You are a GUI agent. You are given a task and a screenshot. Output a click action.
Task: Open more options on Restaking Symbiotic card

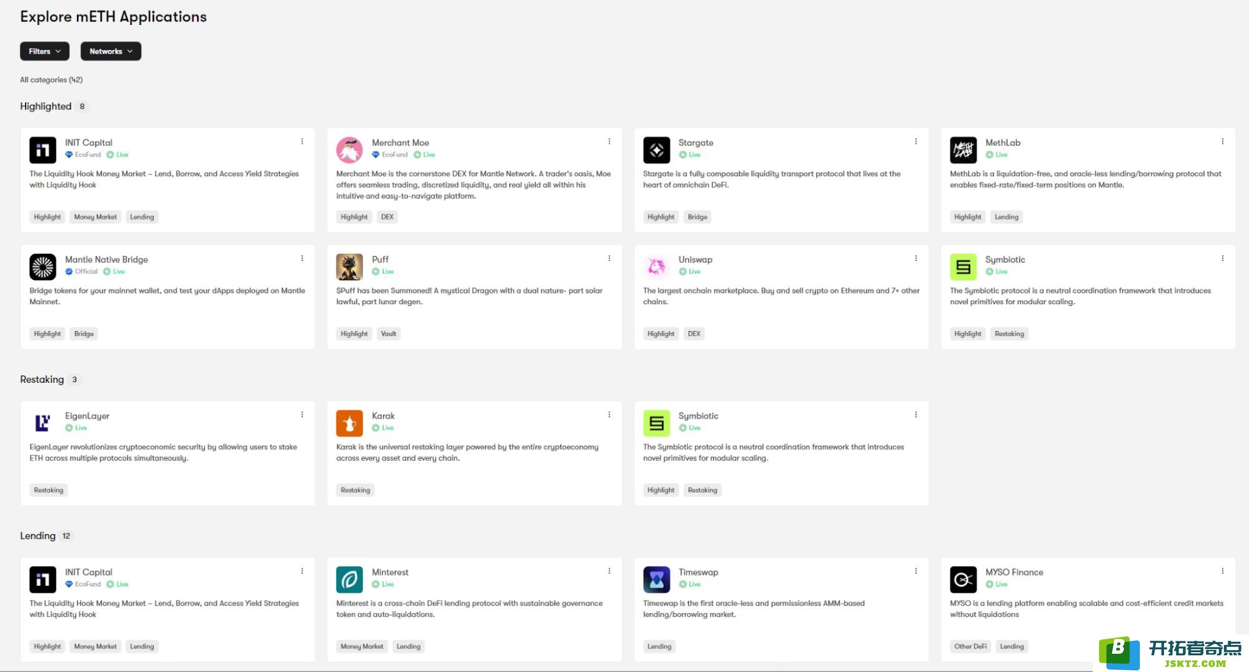pyautogui.click(x=916, y=415)
